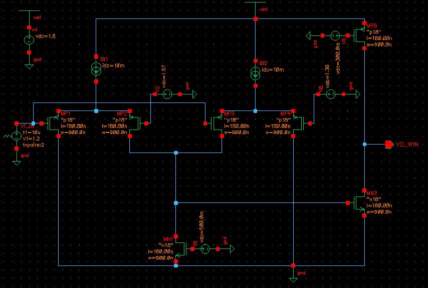The height and width of the screenshot is (288, 428).
Task: Click the VT_IN pulse source symbol
Action: (x=17, y=135)
